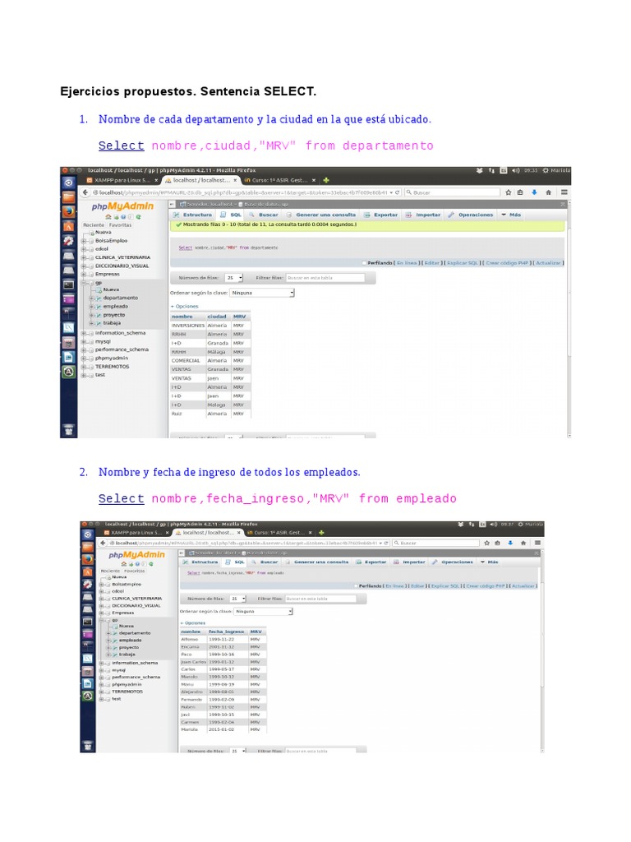Expand + Opciones above the ciudad results table
The image size is (631, 842).
point(185,306)
